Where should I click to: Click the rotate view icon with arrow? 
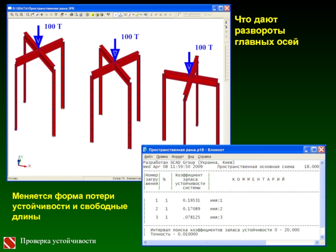pos(32,15)
